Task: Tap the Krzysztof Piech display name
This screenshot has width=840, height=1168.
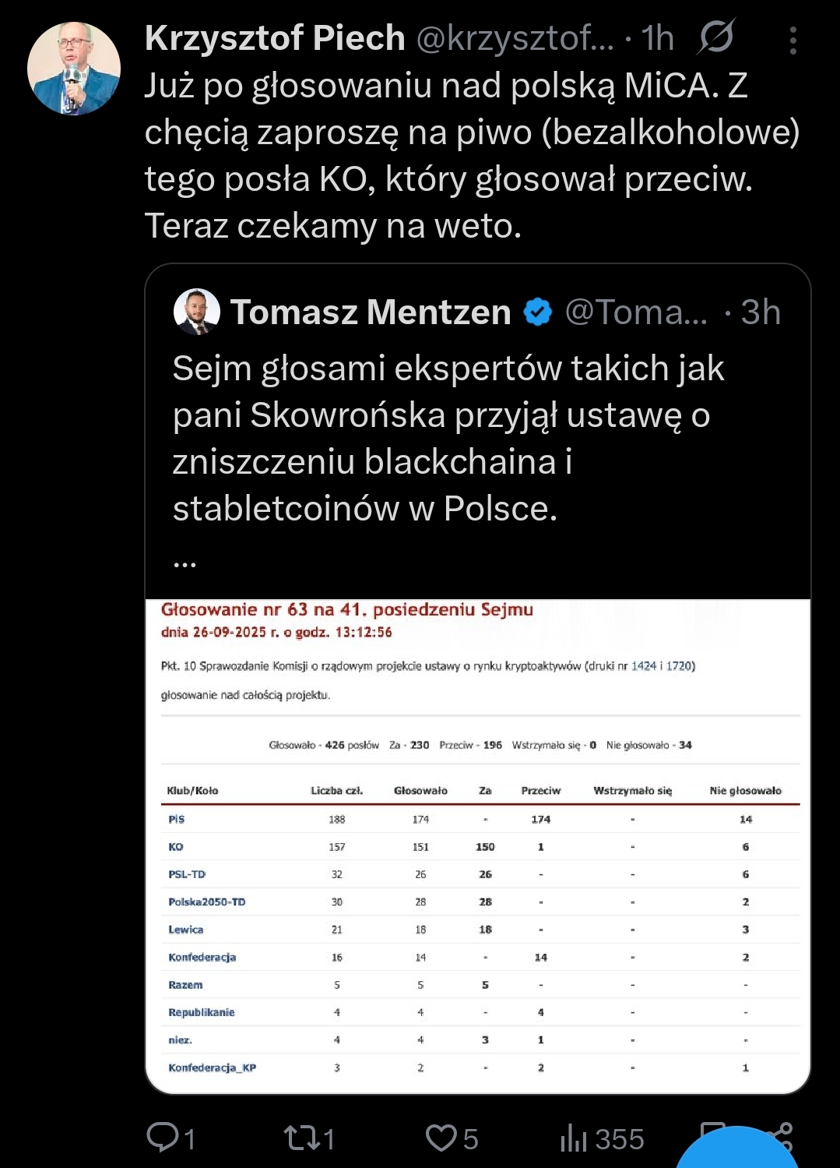Action: (x=275, y=38)
